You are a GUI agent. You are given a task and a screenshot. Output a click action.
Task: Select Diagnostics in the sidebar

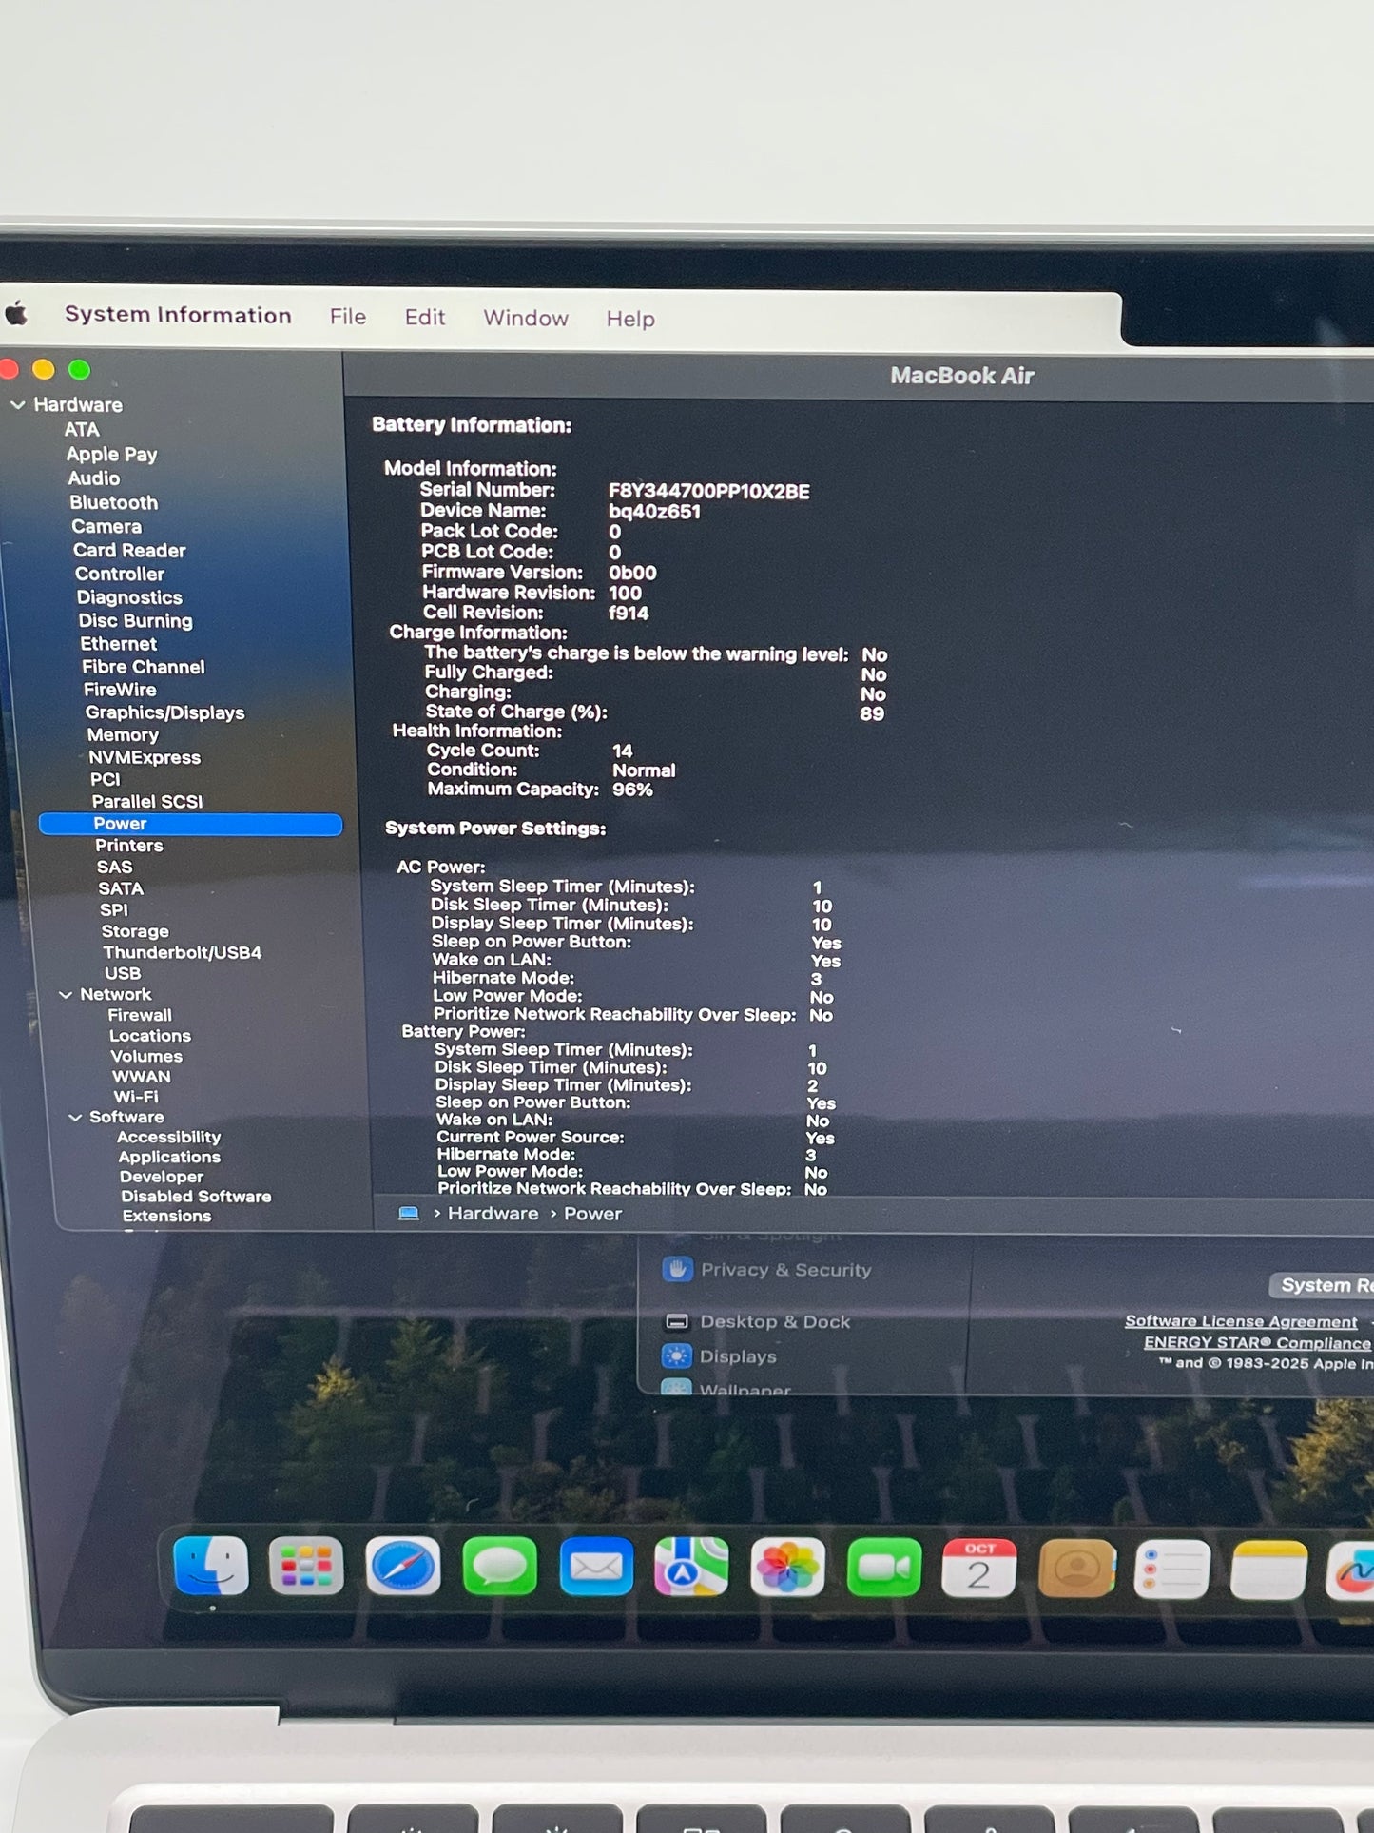pyautogui.click(x=129, y=597)
